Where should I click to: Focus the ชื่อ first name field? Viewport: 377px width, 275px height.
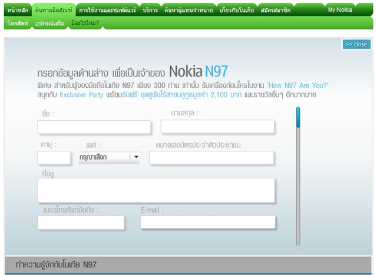[x=94, y=127]
